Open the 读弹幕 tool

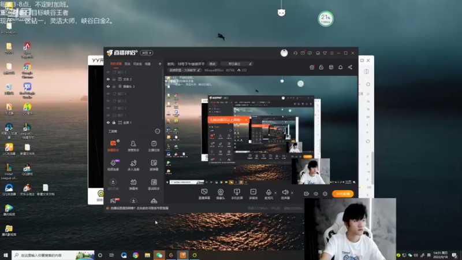click(154, 165)
